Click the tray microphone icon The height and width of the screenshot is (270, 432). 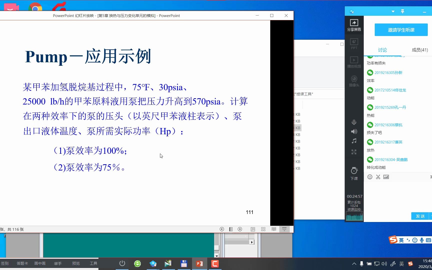click(x=361, y=264)
